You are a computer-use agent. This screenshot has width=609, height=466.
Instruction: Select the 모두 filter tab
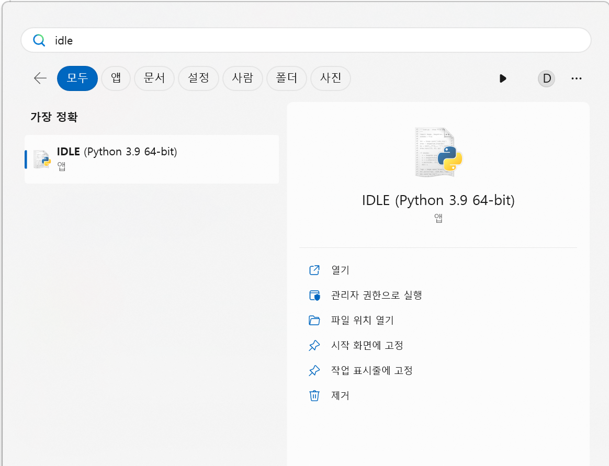[x=77, y=78]
